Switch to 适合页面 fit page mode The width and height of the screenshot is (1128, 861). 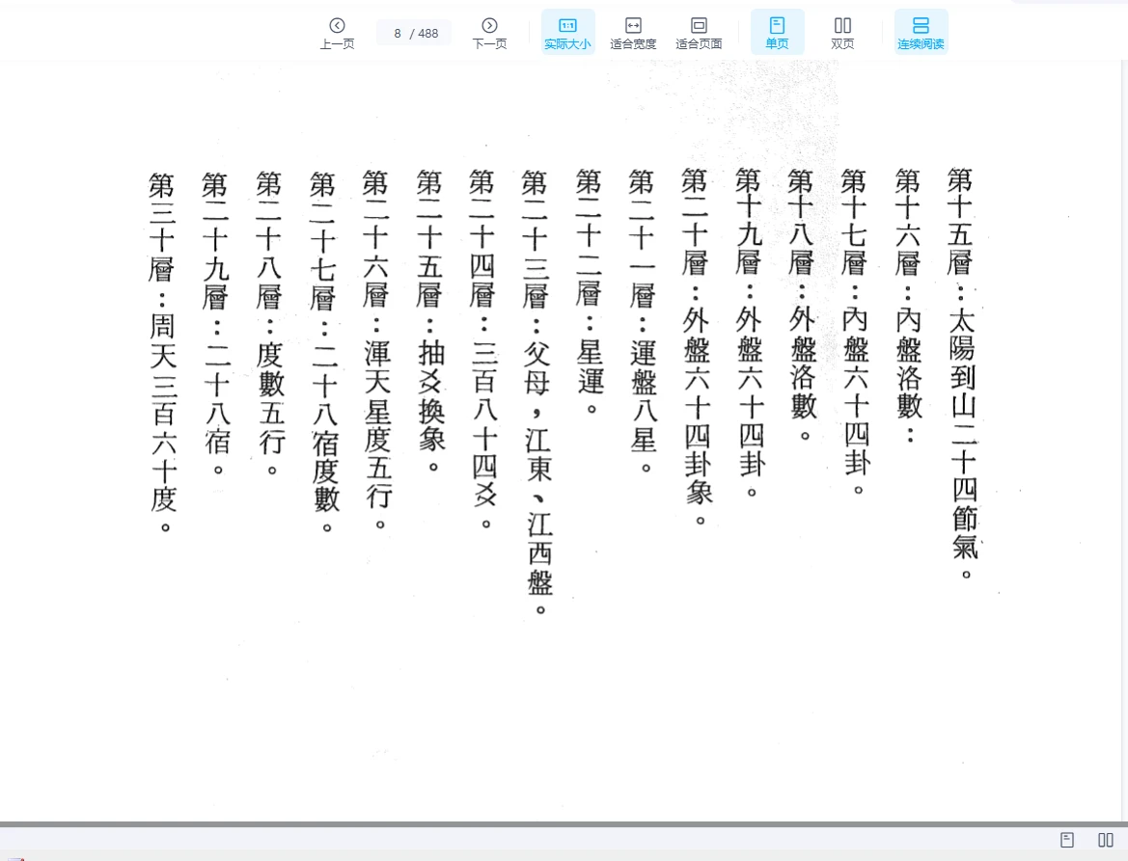(x=699, y=33)
